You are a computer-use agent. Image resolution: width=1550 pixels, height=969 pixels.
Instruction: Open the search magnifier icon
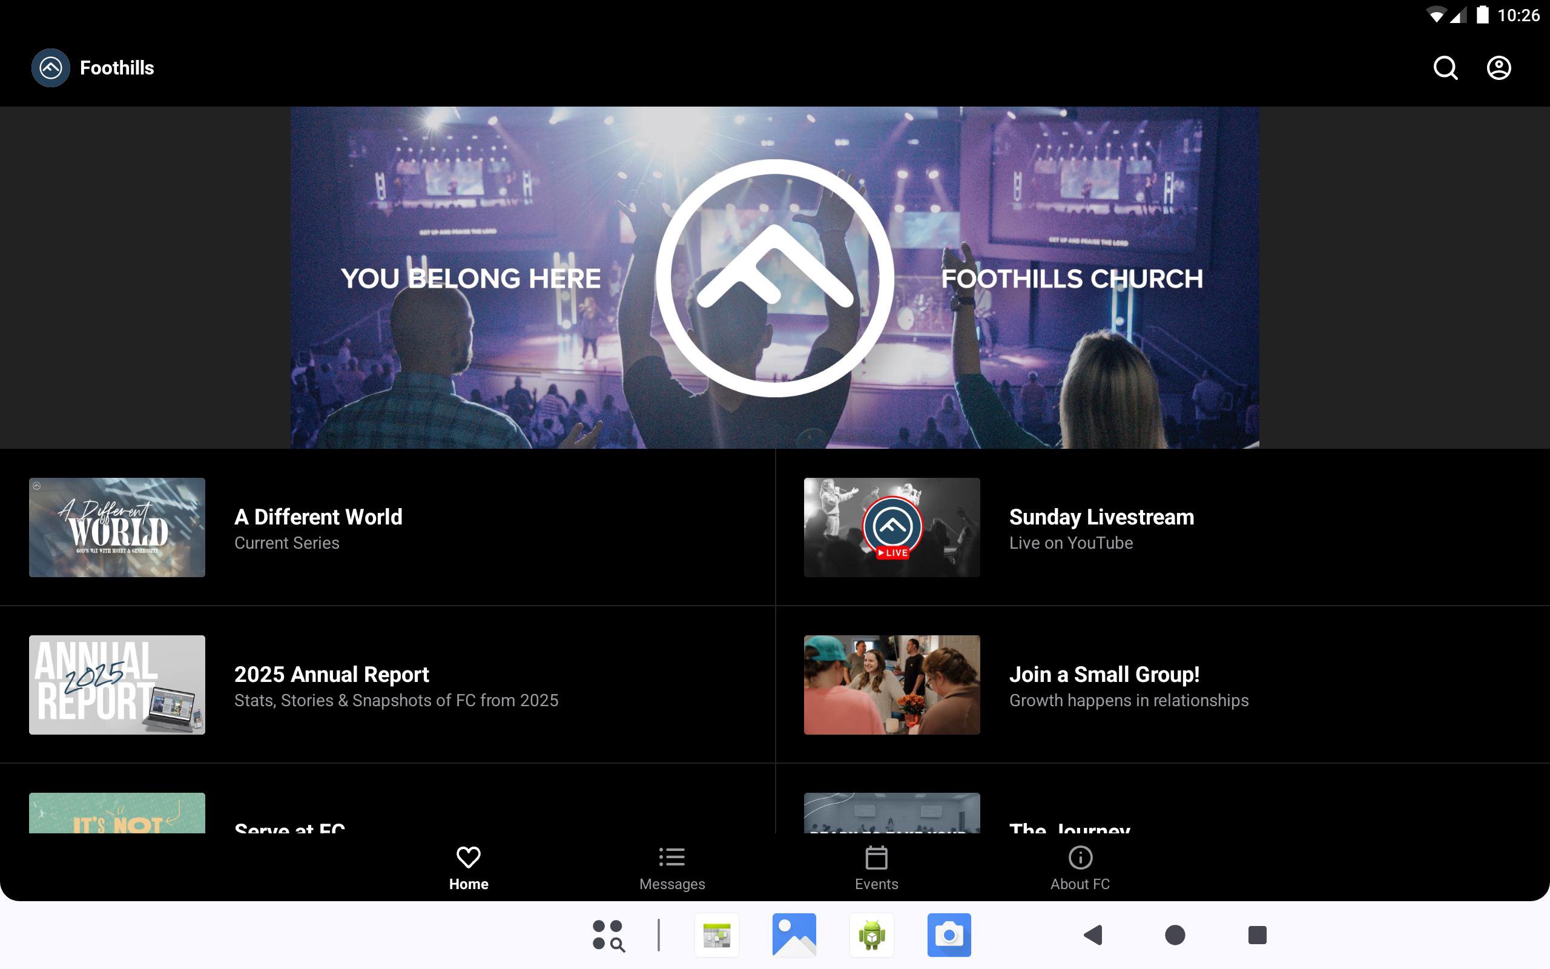[x=1445, y=68]
